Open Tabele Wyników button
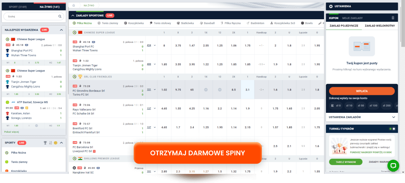 (x=346, y=162)
